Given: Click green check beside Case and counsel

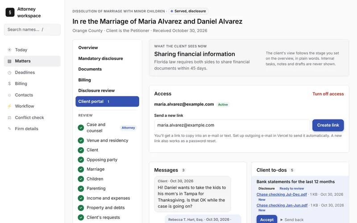Looking at the screenshot, I should click(81, 128).
